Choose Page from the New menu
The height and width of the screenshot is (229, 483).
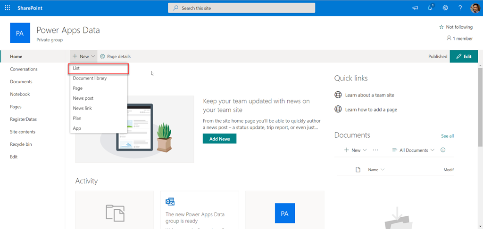(99, 88)
